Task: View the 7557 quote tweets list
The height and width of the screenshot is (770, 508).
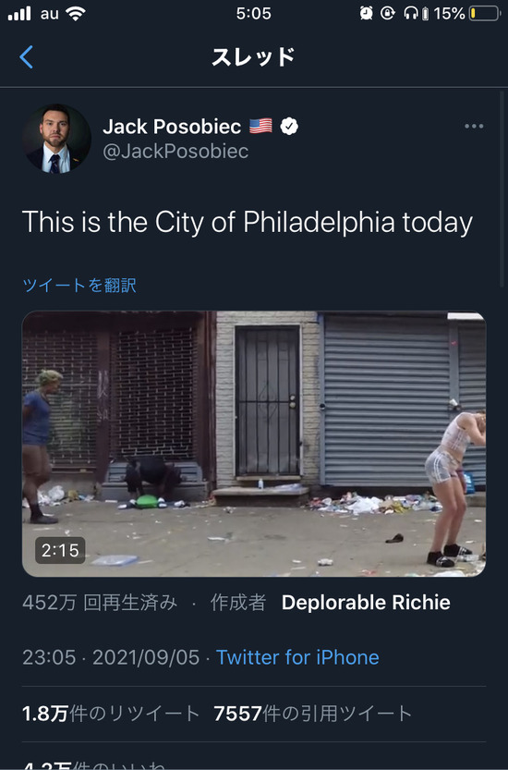Action: pos(313,714)
